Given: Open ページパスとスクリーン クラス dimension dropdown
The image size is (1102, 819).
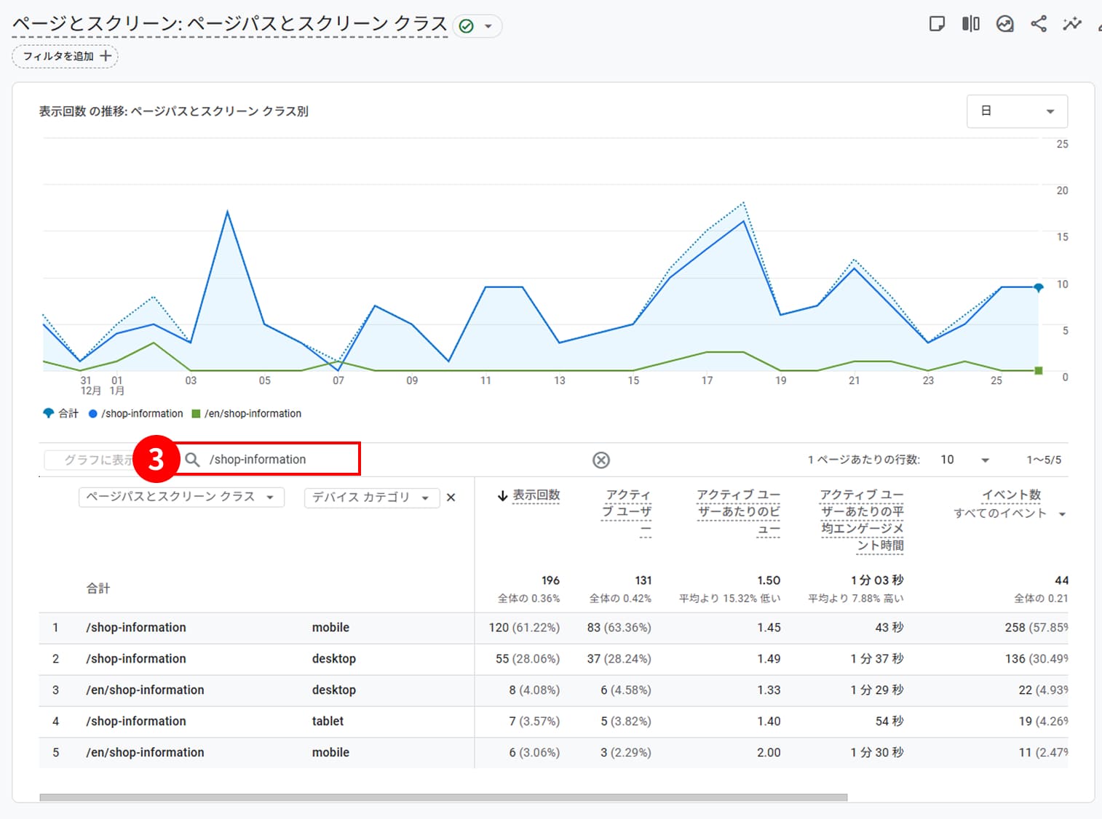Looking at the screenshot, I should point(181,497).
